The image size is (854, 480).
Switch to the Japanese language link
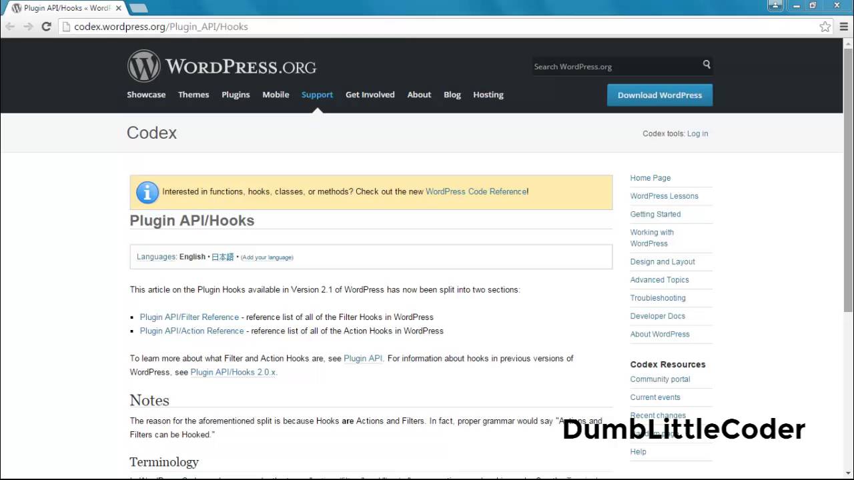click(x=222, y=257)
